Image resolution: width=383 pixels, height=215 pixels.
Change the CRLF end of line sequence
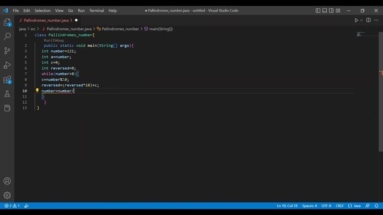coord(339,205)
